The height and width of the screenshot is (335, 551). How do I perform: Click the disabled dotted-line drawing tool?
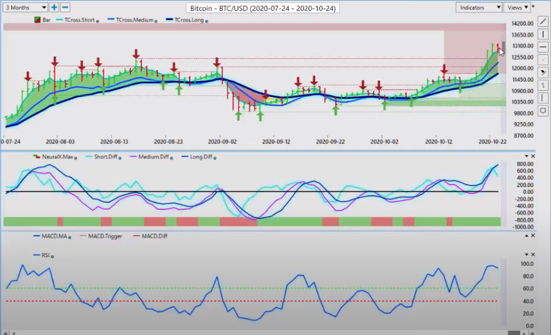coord(543,60)
